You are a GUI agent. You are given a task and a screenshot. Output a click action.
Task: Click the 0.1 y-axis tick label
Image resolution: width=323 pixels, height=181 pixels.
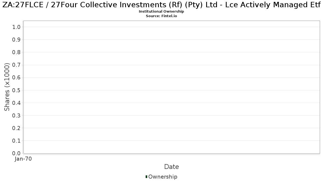[16, 141]
